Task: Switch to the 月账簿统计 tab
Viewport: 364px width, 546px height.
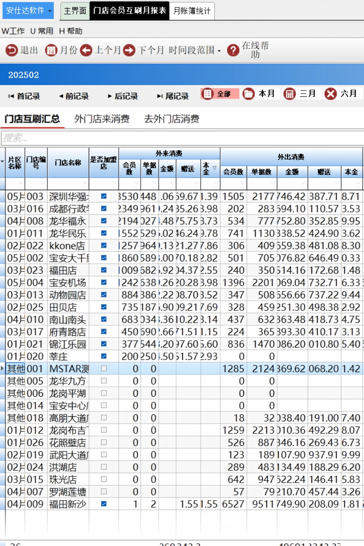Action: point(192,11)
